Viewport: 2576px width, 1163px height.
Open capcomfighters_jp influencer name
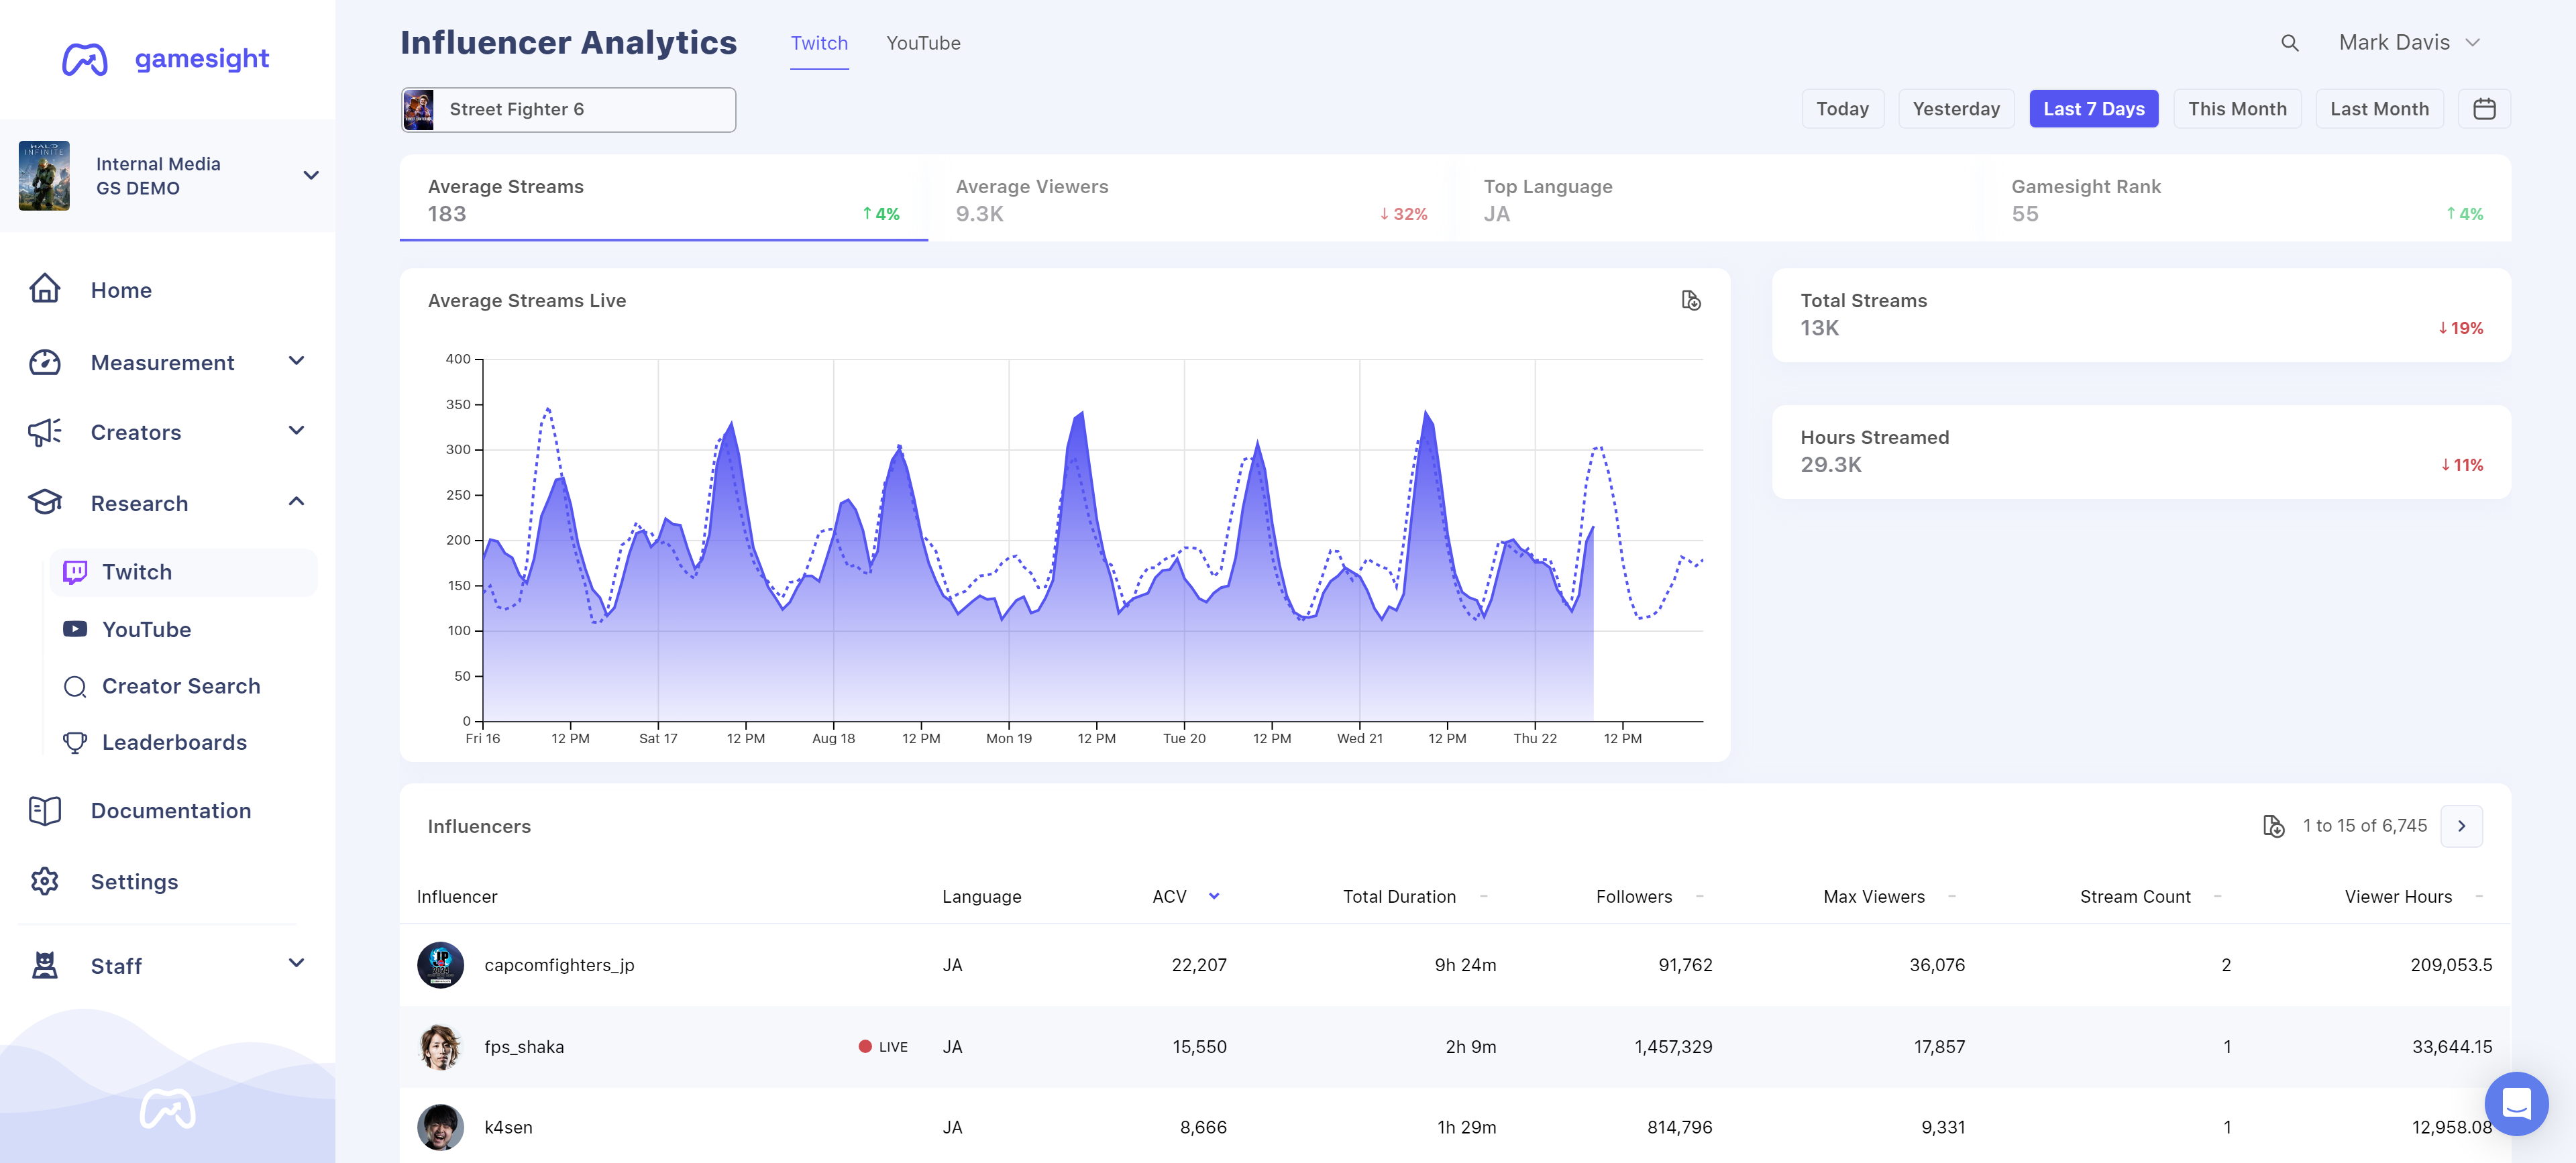559,966
